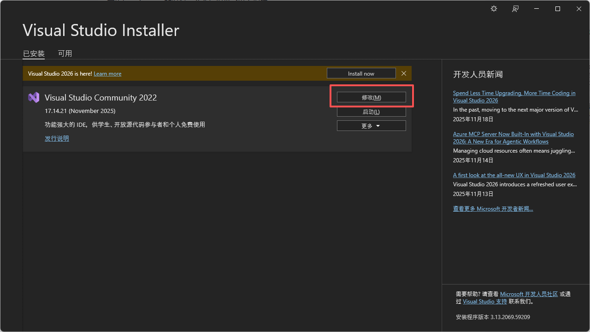
Task: Follow the Learn more link in banner
Action: 107,74
